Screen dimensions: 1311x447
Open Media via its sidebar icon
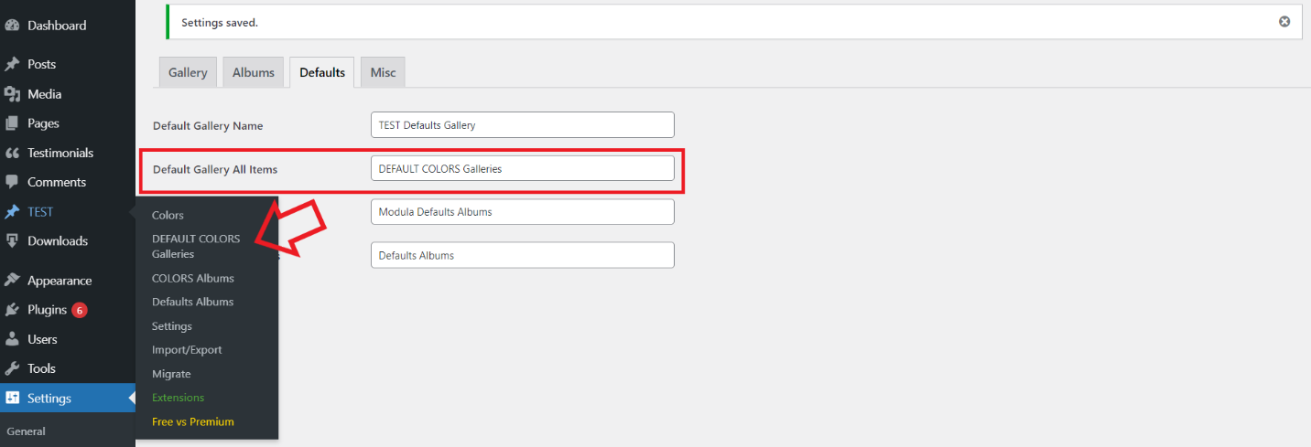12,94
